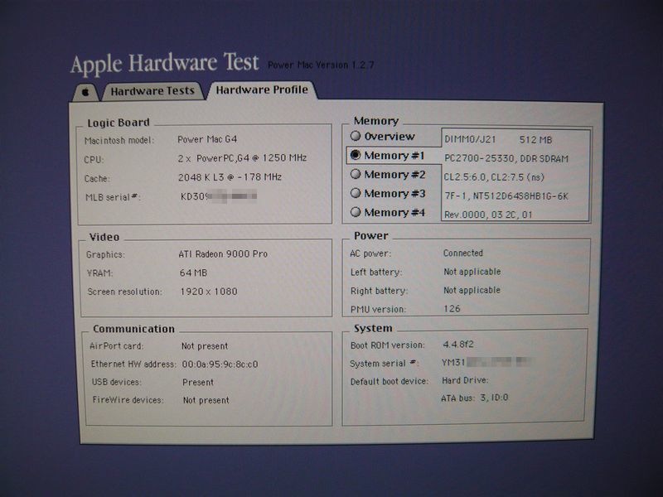
Task: Click the 'ATI Radeon 9000 Pro' graphics value
Action: [x=223, y=254]
